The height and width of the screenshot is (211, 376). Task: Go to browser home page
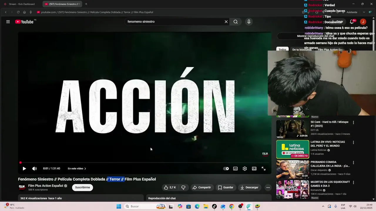pyautogui.click(x=24, y=12)
